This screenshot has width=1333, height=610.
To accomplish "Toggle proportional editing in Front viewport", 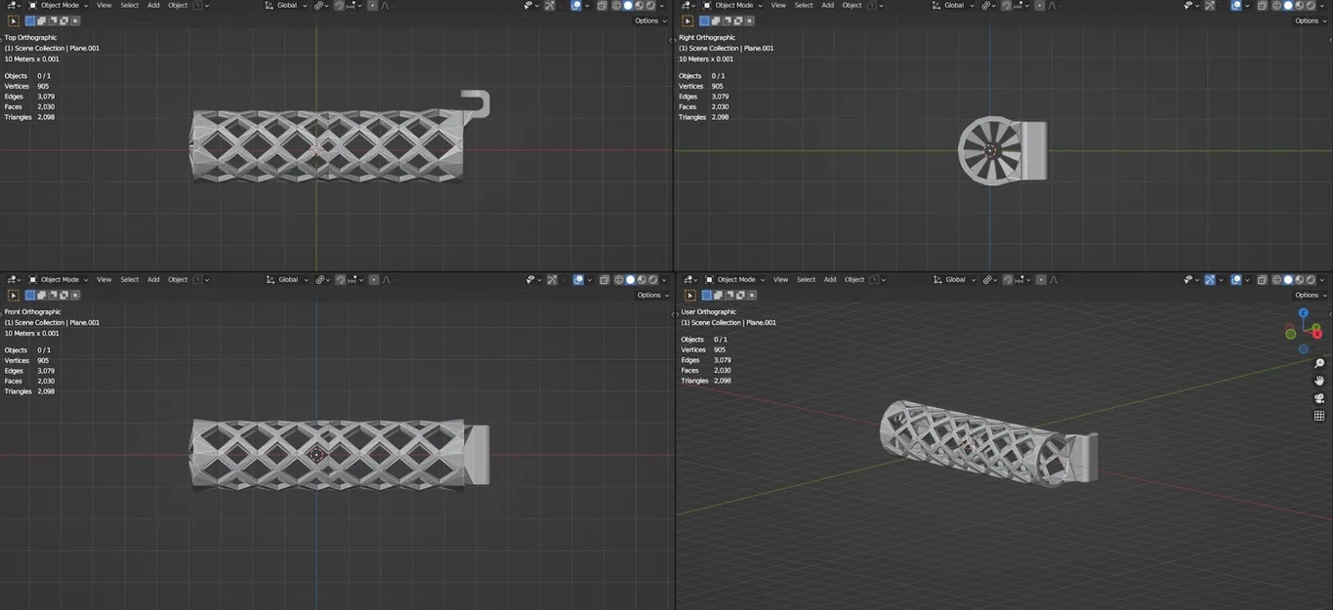I will pos(372,279).
